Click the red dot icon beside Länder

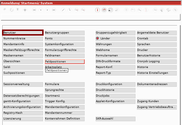(x=98, y=38)
